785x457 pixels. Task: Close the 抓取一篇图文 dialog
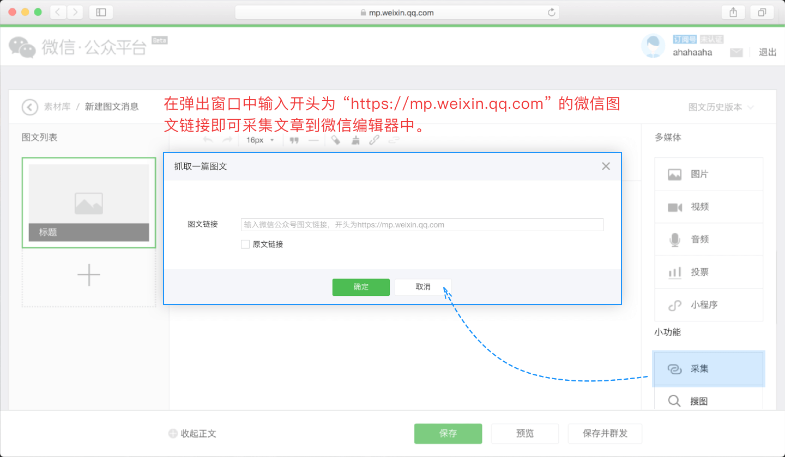(x=606, y=166)
